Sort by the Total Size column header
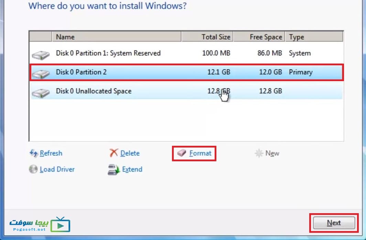 207,37
